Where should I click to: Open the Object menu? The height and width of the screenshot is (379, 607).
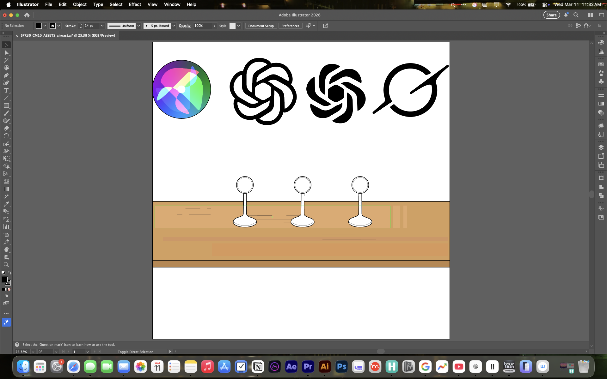[x=80, y=4]
